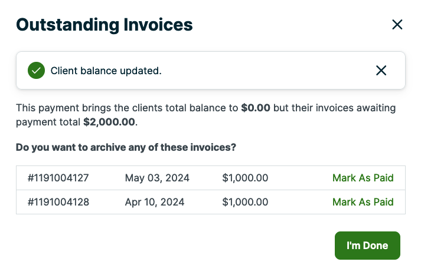Click the Outstanding Invoices heading
421x275 pixels.
(104, 25)
